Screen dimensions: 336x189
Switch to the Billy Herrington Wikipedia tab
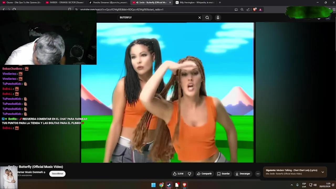pyautogui.click(x=195, y=2)
